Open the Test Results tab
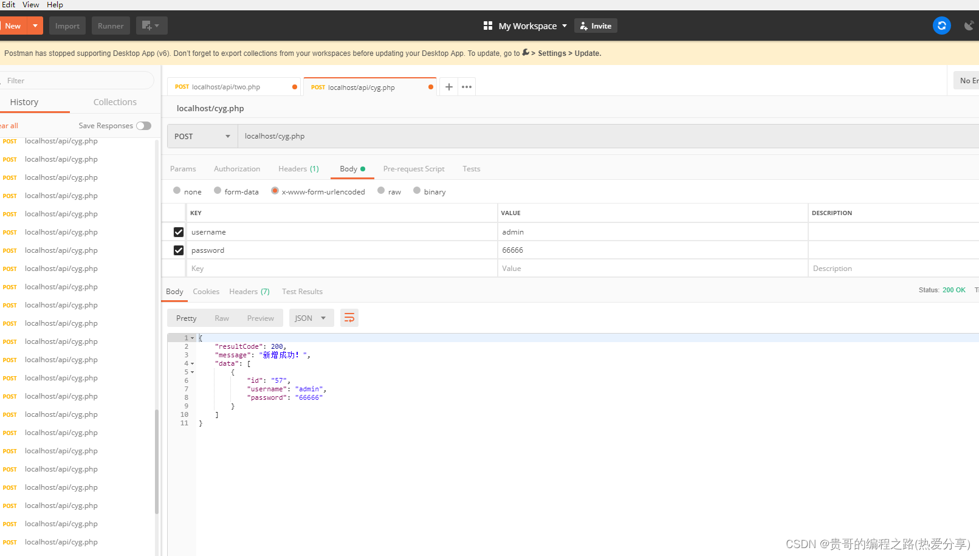 pyautogui.click(x=302, y=292)
